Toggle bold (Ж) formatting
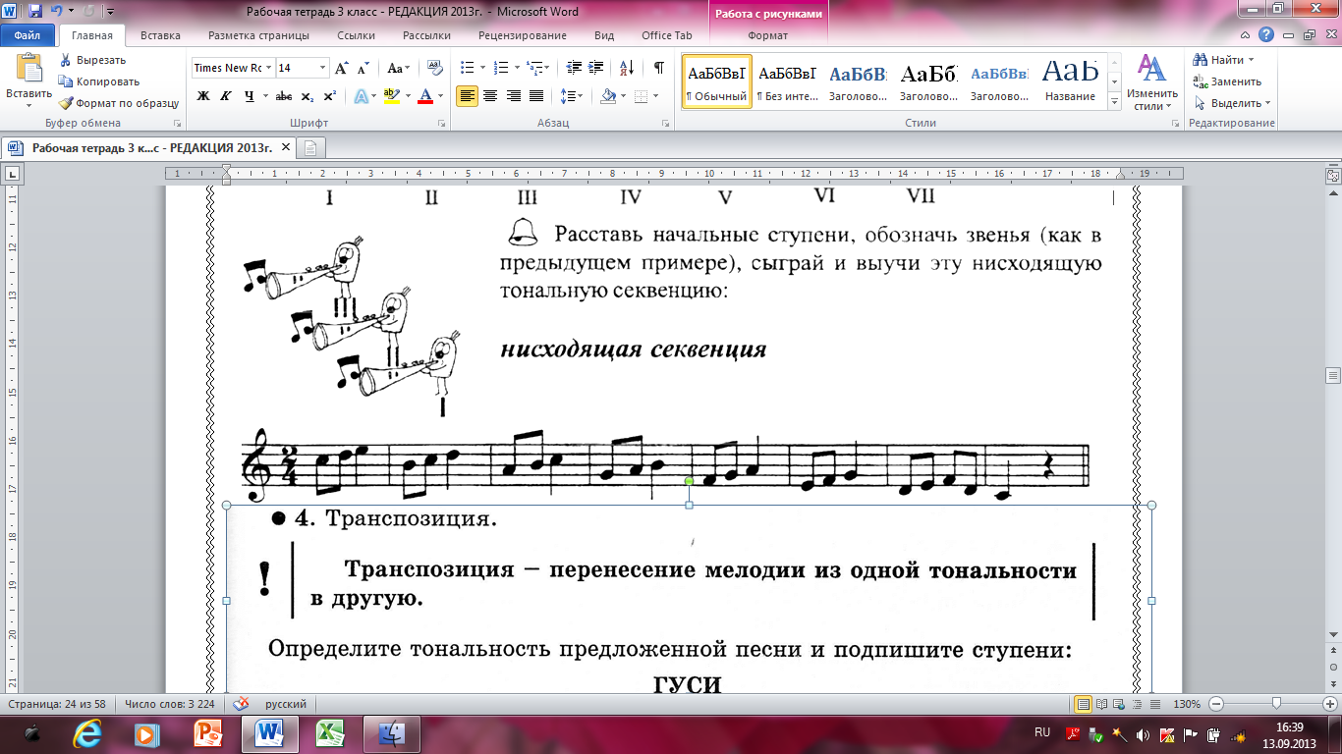The height and width of the screenshot is (754, 1342). (x=203, y=96)
